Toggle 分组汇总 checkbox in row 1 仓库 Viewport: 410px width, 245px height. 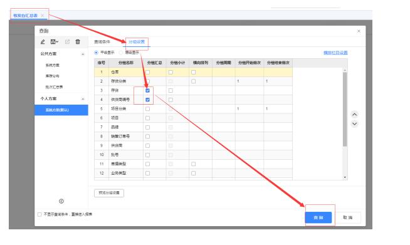pyautogui.click(x=148, y=72)
